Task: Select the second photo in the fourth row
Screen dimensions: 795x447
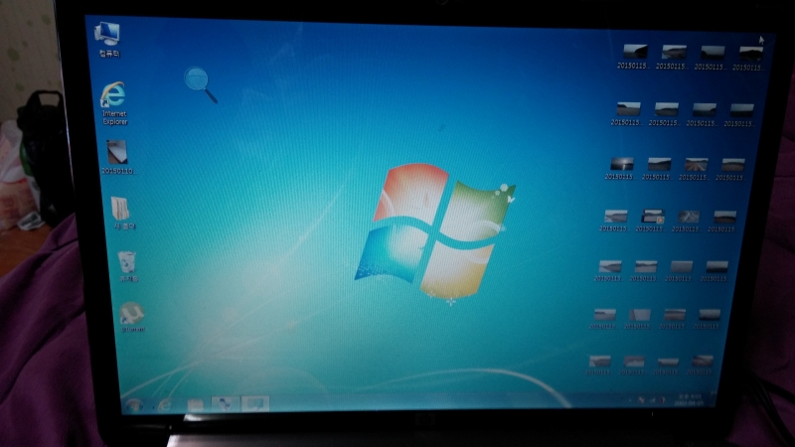Action: [653, 217]
